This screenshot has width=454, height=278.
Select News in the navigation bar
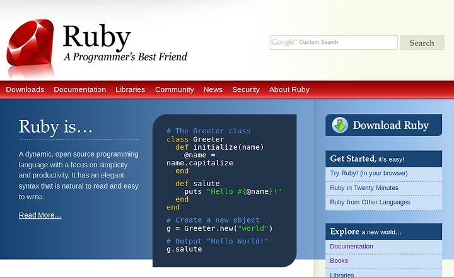point(213,89)
